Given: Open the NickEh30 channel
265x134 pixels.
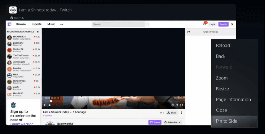Looking at the screenshot, I should (24, 94).
